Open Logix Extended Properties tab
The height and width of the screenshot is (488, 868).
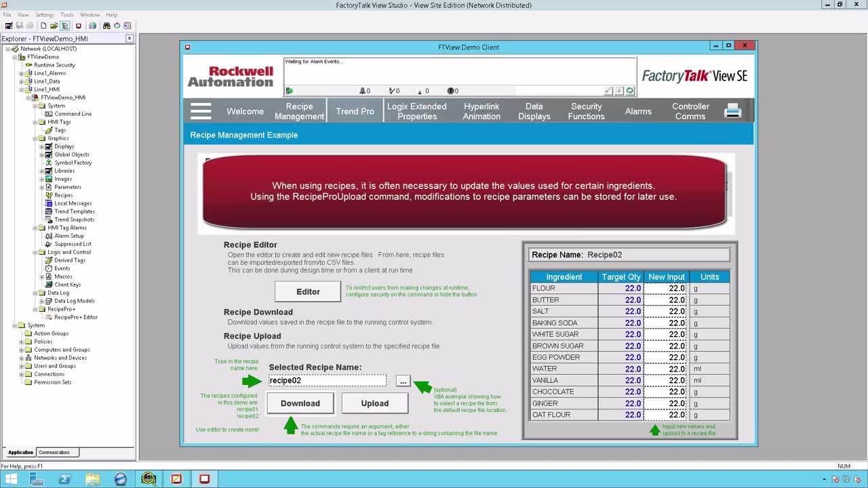pyautogui.click(x=417, y=111)
